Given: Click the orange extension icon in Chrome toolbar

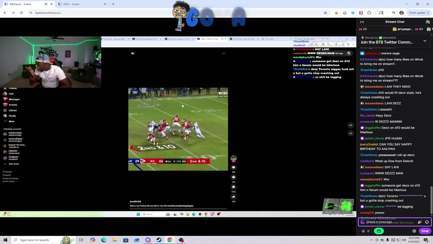Looking at the screenshot, I should pos(337,13).
